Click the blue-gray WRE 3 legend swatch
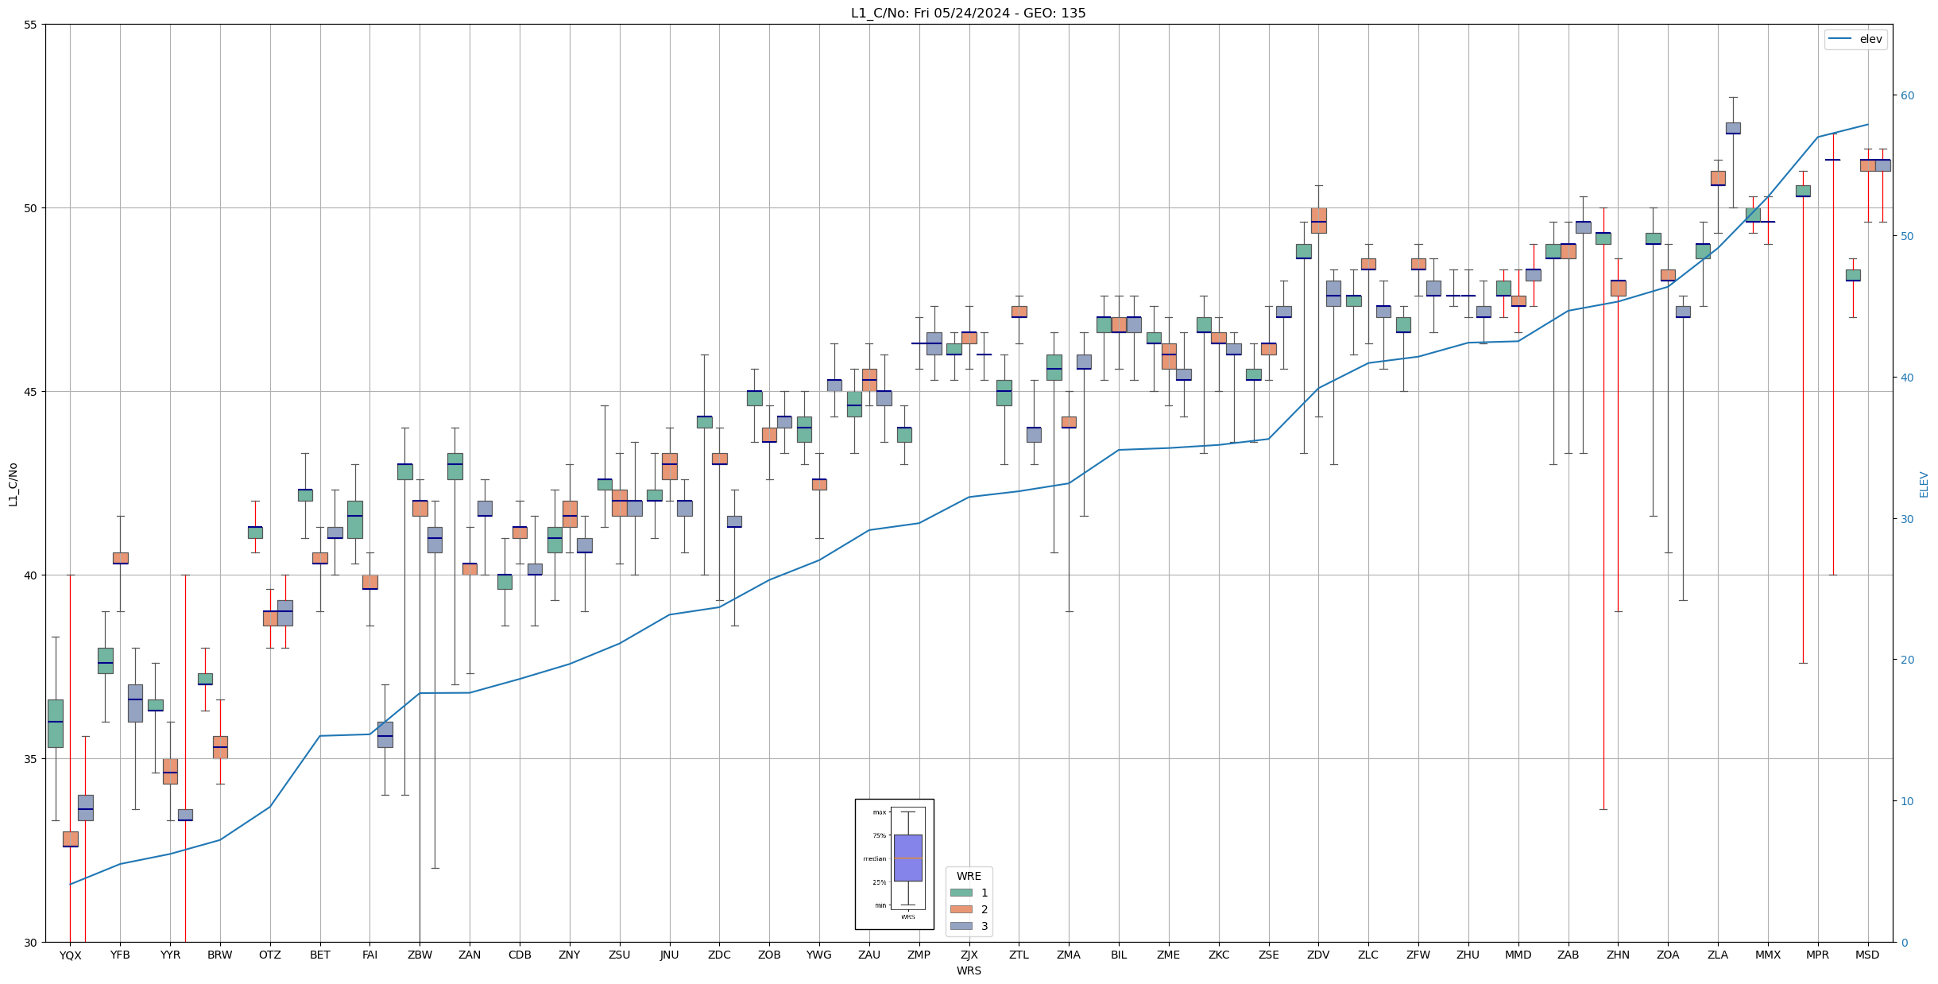The image size is (1938, 984). 961,926
